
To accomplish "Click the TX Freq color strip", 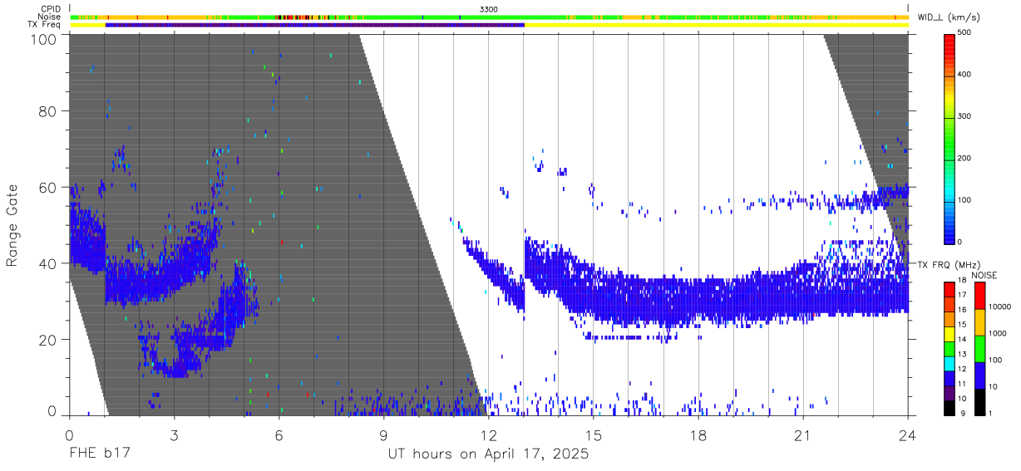I will (x=489, y=25).
